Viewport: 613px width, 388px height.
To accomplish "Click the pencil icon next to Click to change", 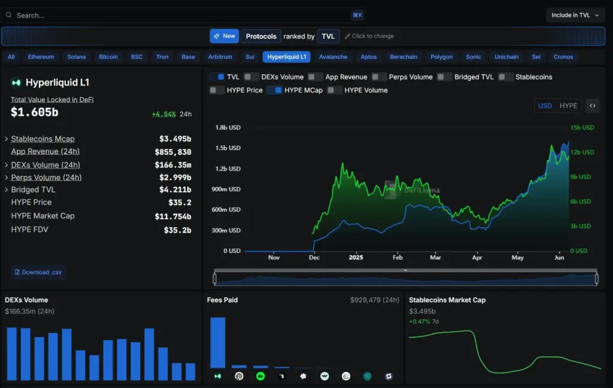I will point(347,36).
